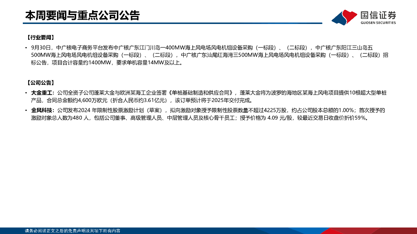The image size is (417, 234).
Task: Click the line 标杆公告，项目合计容量约1400MW
Action: (108, 63)
